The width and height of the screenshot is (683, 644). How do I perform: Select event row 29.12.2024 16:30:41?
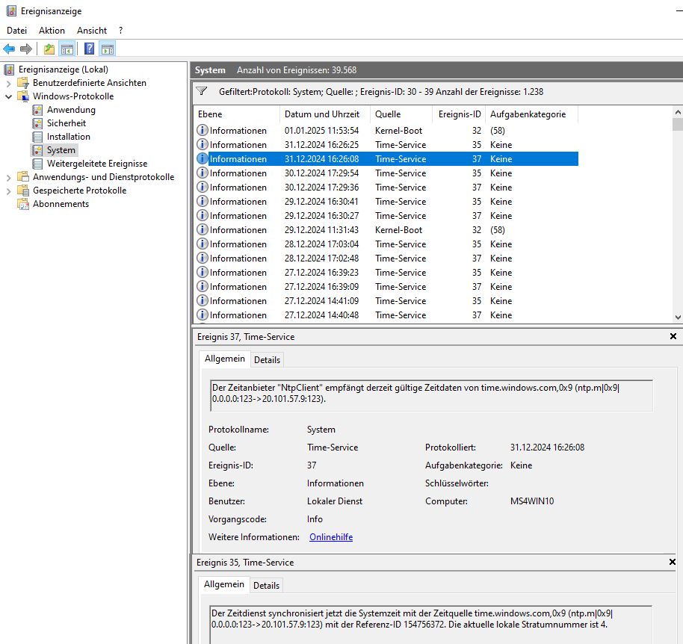click(x=387, y=201)
